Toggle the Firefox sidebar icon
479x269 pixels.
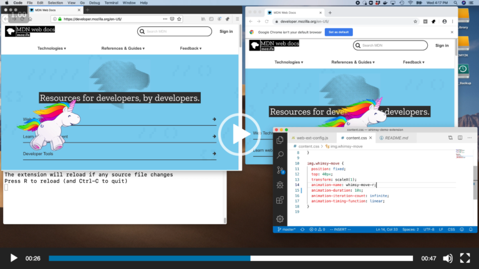coord(211,19)
